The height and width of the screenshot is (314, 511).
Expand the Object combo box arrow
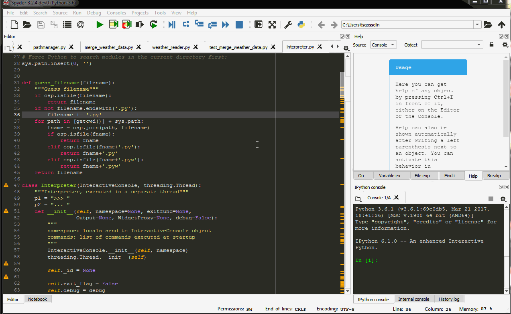[x=479, y=45]
